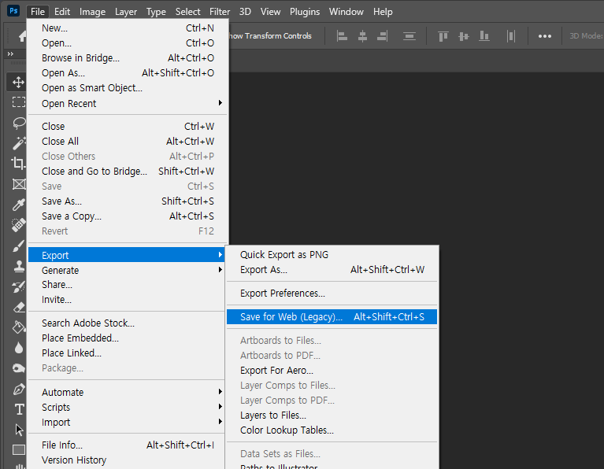Click Align left edges icon

pyautogui.click(x=342, y=36)
